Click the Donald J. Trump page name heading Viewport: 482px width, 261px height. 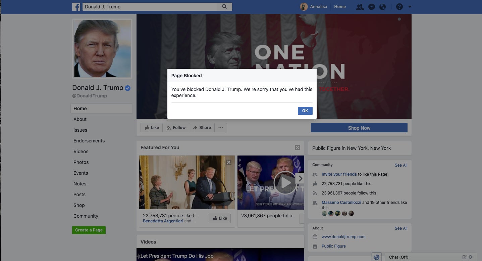98,88
